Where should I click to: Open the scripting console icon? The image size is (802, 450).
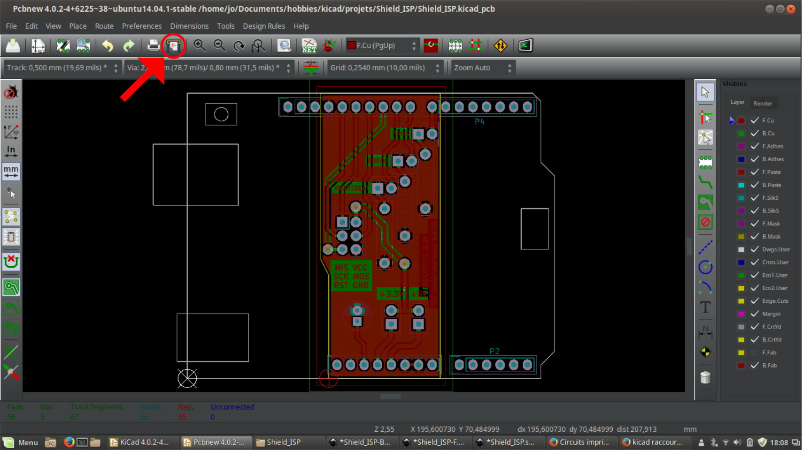[525, 45]
